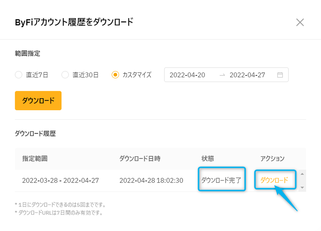
Task: Click the 状態 column header
Action: [x=208, y=159]
